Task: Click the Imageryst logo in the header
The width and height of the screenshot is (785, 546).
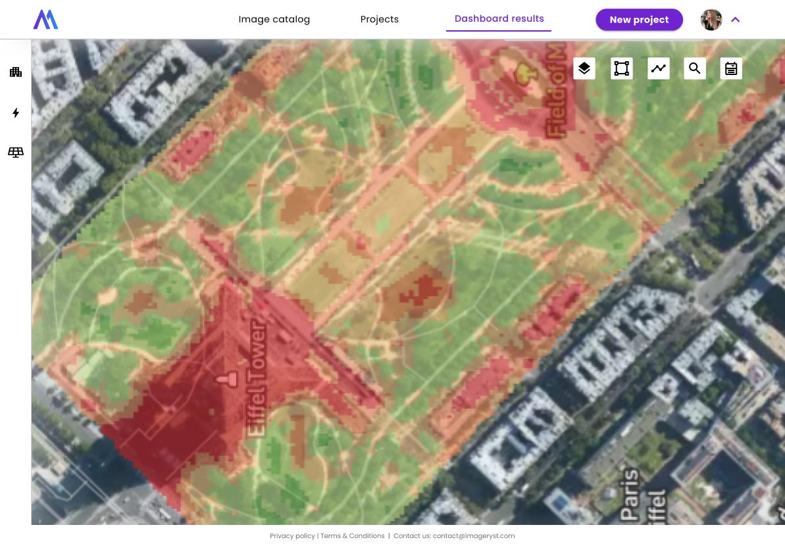Action: pyautogui.click(x=46, y=20)
